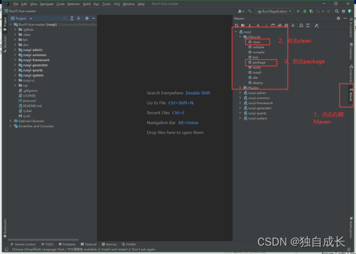Click Generate Sources and Update Folders icon
356x254 pixels.
pyautogui.click(x=243, y=26)
